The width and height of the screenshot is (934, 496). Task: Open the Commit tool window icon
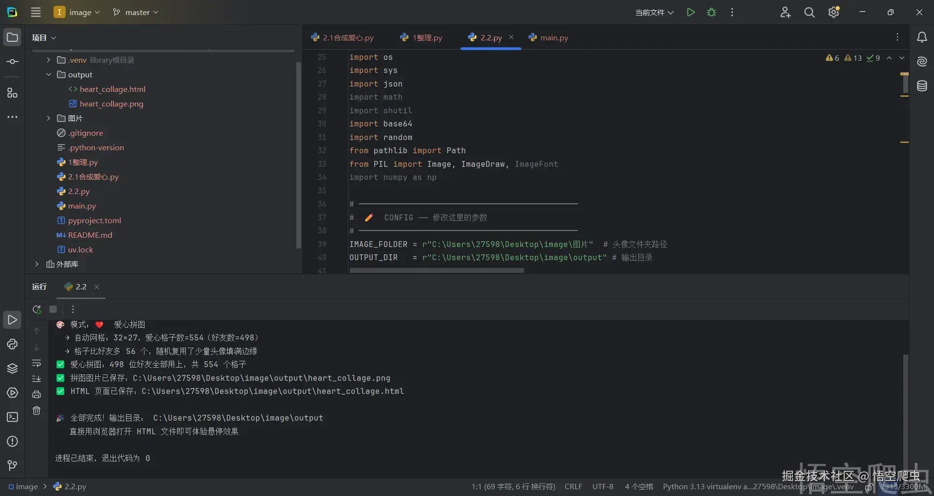[x=12, y=62]
